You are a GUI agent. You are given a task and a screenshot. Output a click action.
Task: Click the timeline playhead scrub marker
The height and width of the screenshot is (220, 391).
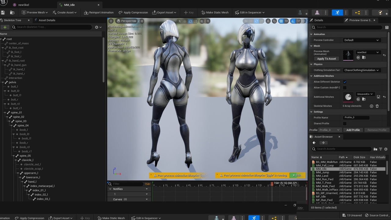[x=272, y=184]
